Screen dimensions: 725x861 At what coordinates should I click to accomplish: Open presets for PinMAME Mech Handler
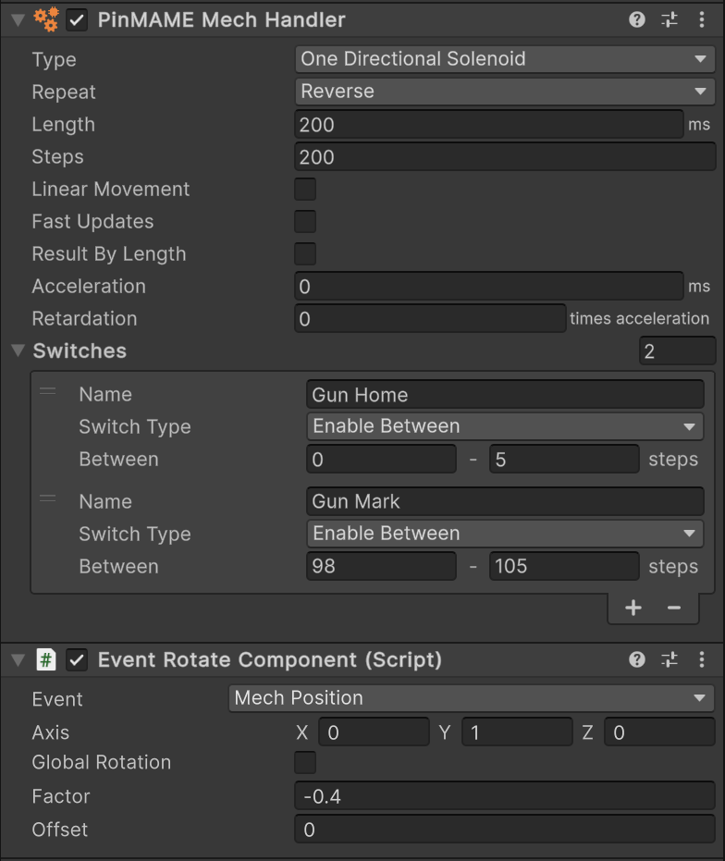click(669, 19)
